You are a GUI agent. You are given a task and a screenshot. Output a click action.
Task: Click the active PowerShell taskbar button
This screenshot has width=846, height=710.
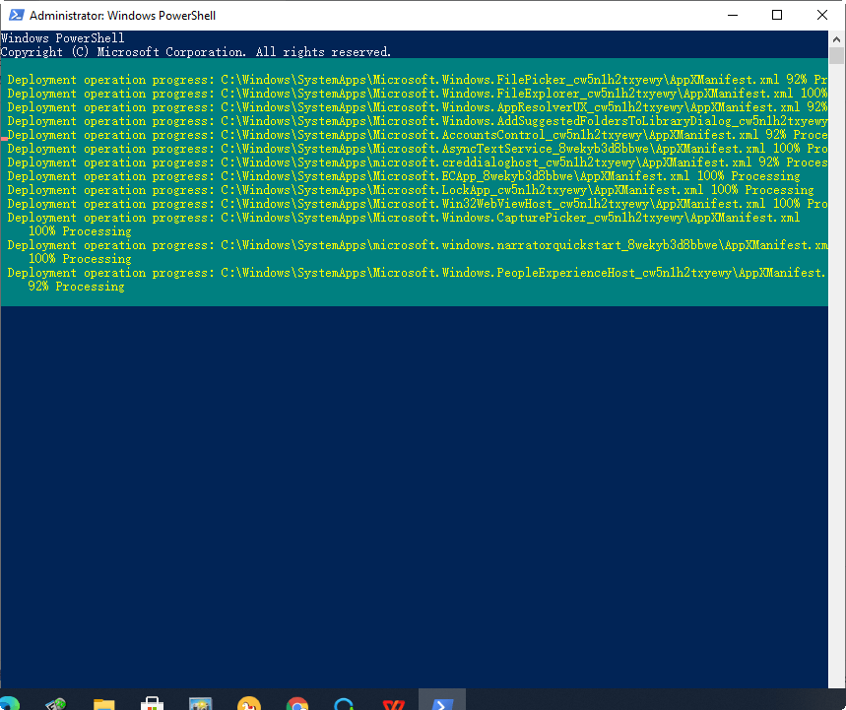tap(442, 701)
